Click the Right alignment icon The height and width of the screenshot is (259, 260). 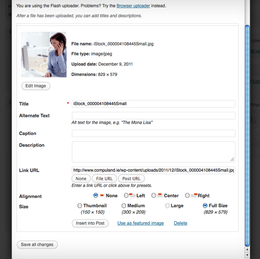[x=194, y=195]
